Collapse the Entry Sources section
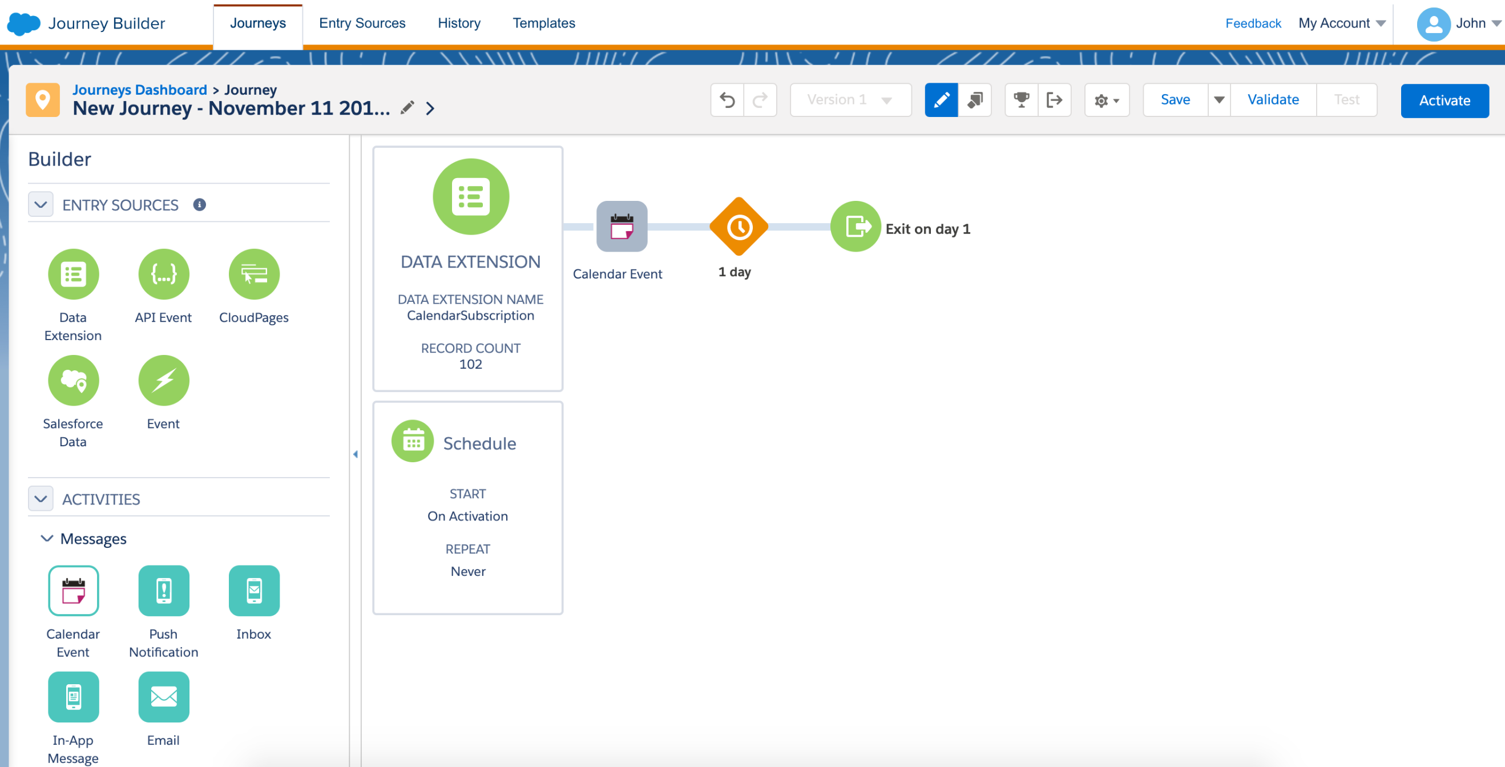This screenshot has width=1505, height=767. coord(41,204)
